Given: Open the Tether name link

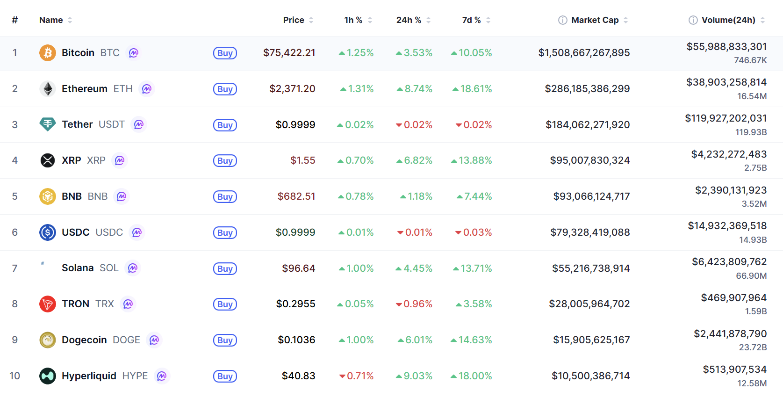Looking at the screenshot, I should point(77,124).
